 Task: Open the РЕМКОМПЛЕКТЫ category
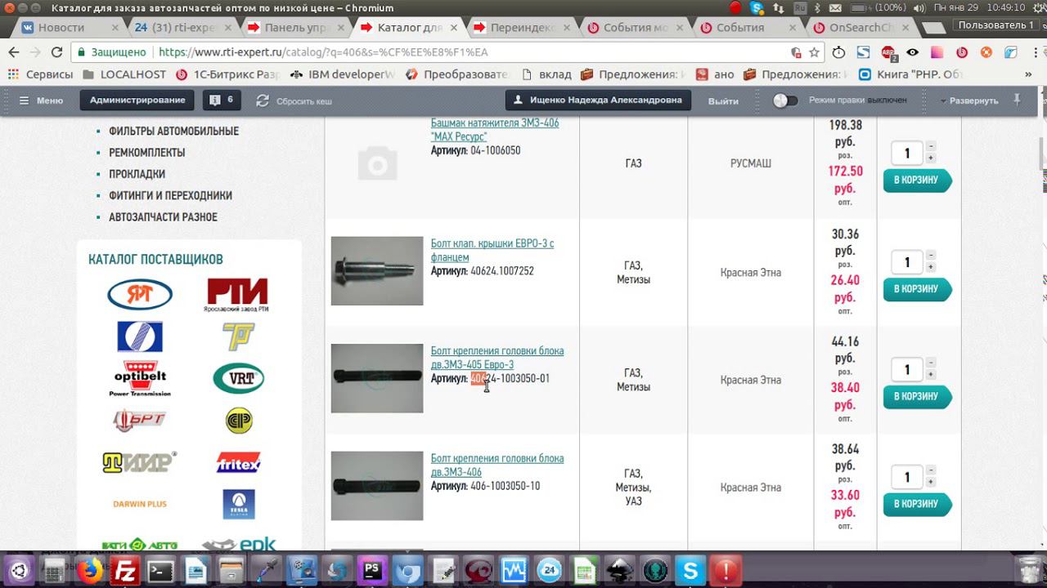[146, 153]
